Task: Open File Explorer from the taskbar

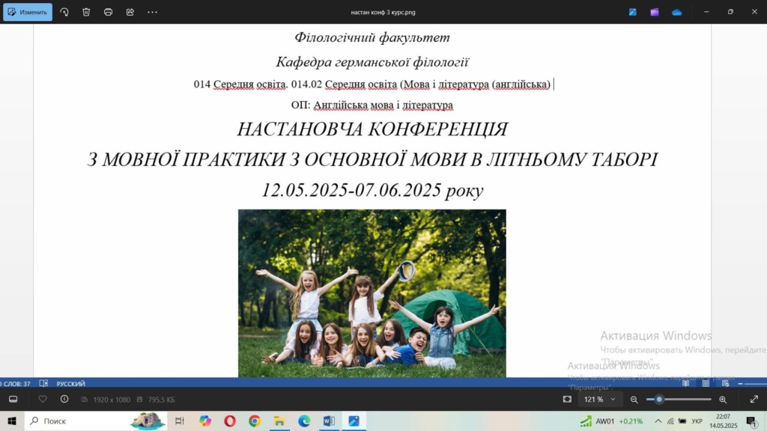Action: coord(279,421)
